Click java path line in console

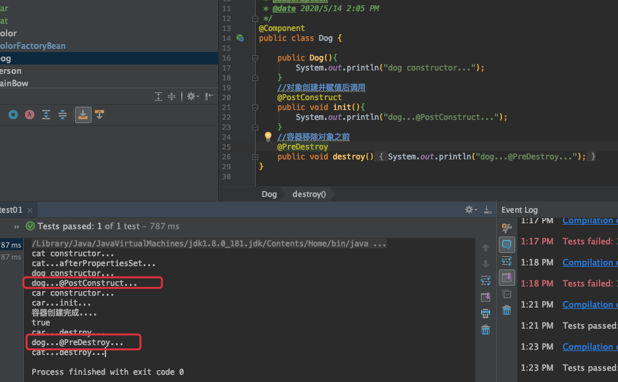coord(209,244)
